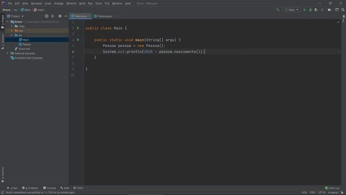
Task: Start debugging with the green bug icon
Action: pyautogui.click(x=310, y=10)
